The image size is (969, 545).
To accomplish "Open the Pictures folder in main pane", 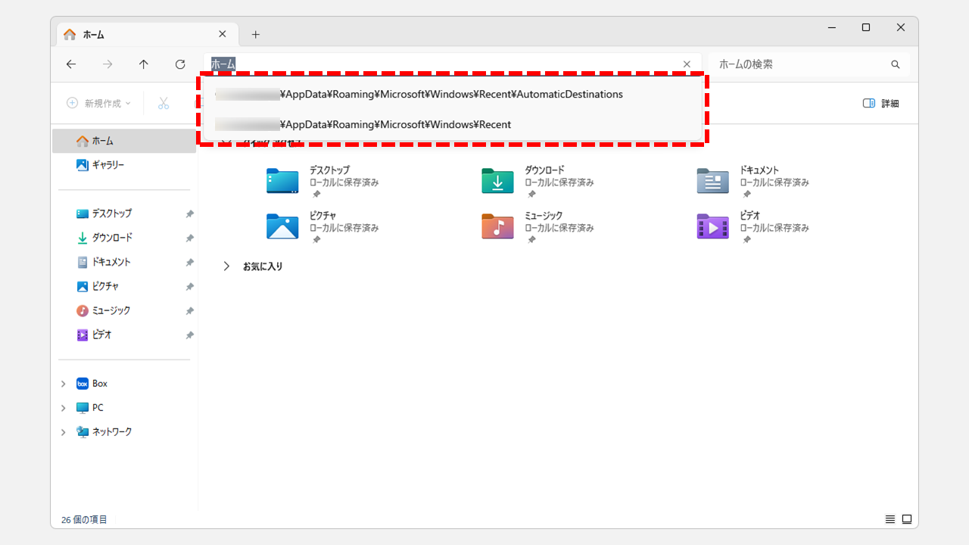I will tap(282, 226).
